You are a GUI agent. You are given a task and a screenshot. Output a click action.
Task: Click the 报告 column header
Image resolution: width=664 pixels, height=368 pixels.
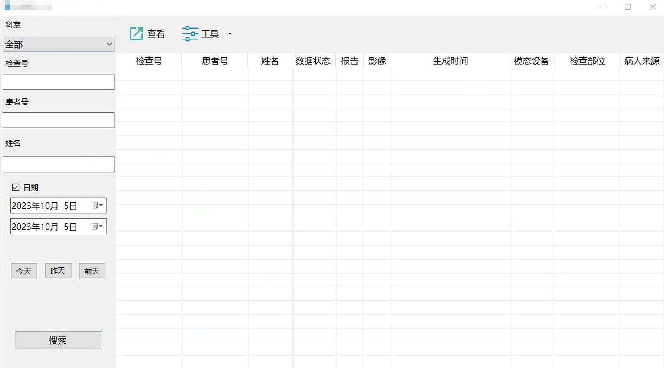(x=350, y=61)
